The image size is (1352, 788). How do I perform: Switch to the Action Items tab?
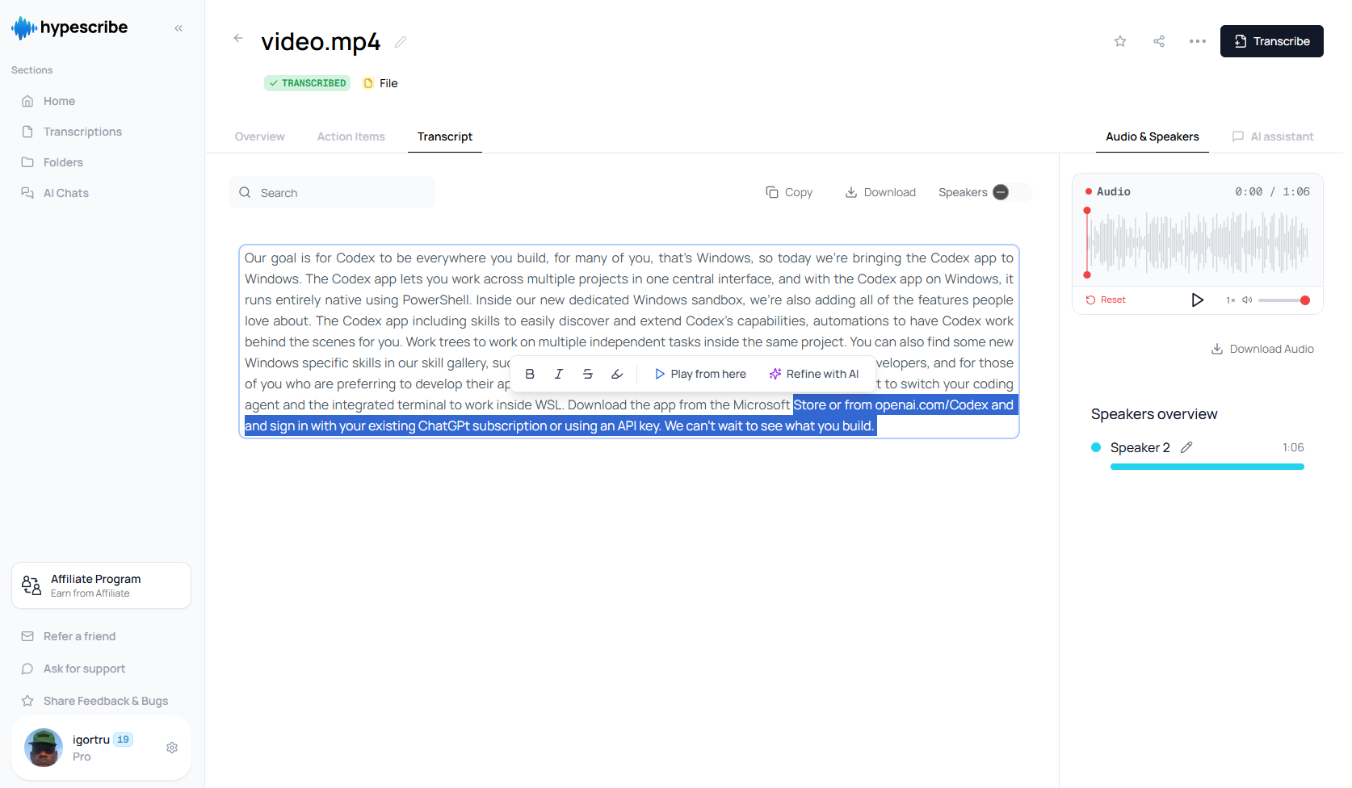point(351,136)
